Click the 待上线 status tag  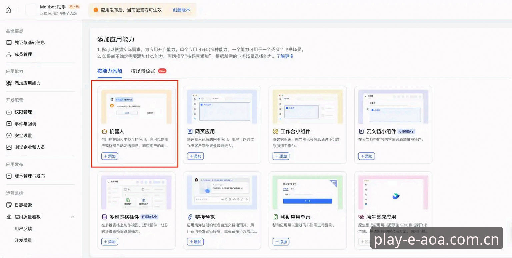pyautogui.click(x=74, y=7)
